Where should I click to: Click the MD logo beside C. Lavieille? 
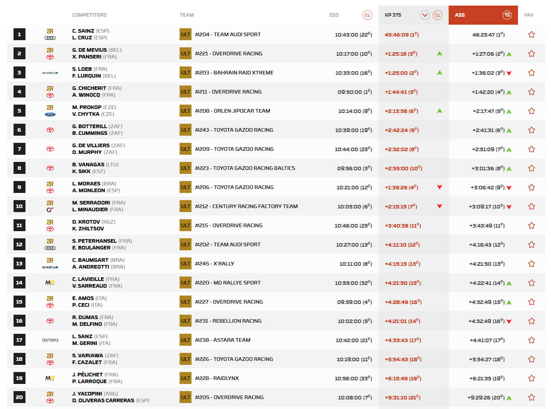[x=50, y=283]
